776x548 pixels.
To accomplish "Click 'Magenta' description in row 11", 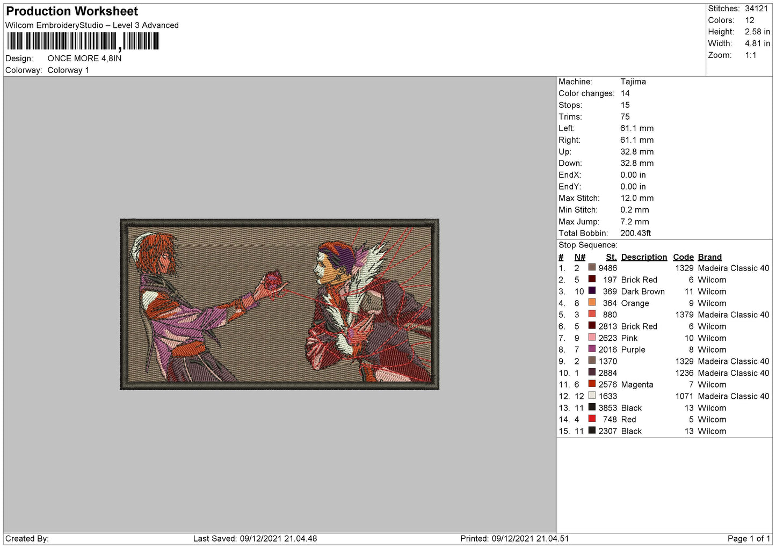I will click(637, 385).
